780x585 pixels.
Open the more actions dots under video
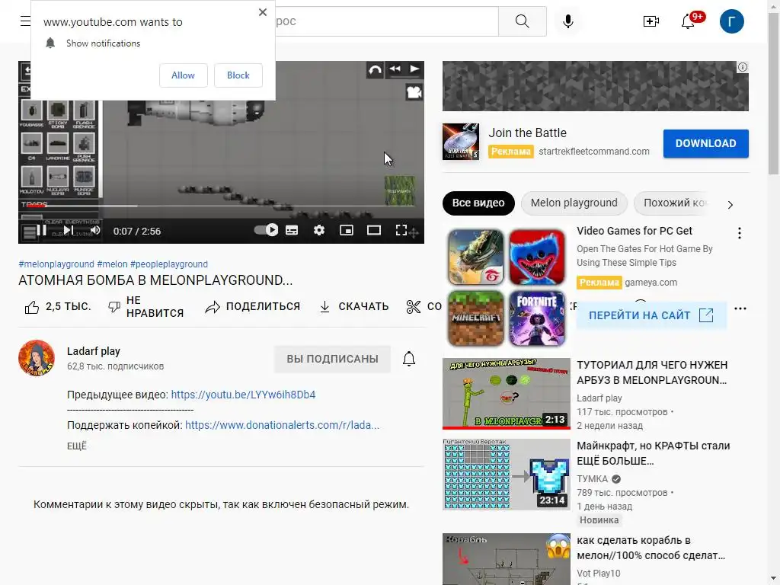coord(740,308)
